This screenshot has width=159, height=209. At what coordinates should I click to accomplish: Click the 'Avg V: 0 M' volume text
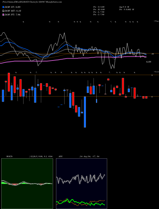pos(124,7)
